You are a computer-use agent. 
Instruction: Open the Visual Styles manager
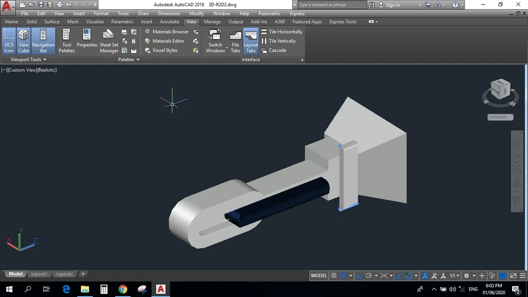[161, 50]
